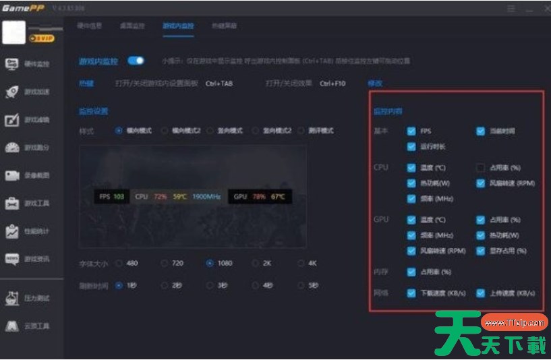Click the in-game overlay preview image
Viewport: 551px width, 360px height.
(193, 197)
